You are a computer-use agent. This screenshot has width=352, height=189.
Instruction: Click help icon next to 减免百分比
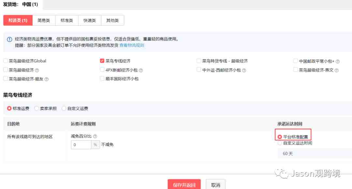coord(95,136)
